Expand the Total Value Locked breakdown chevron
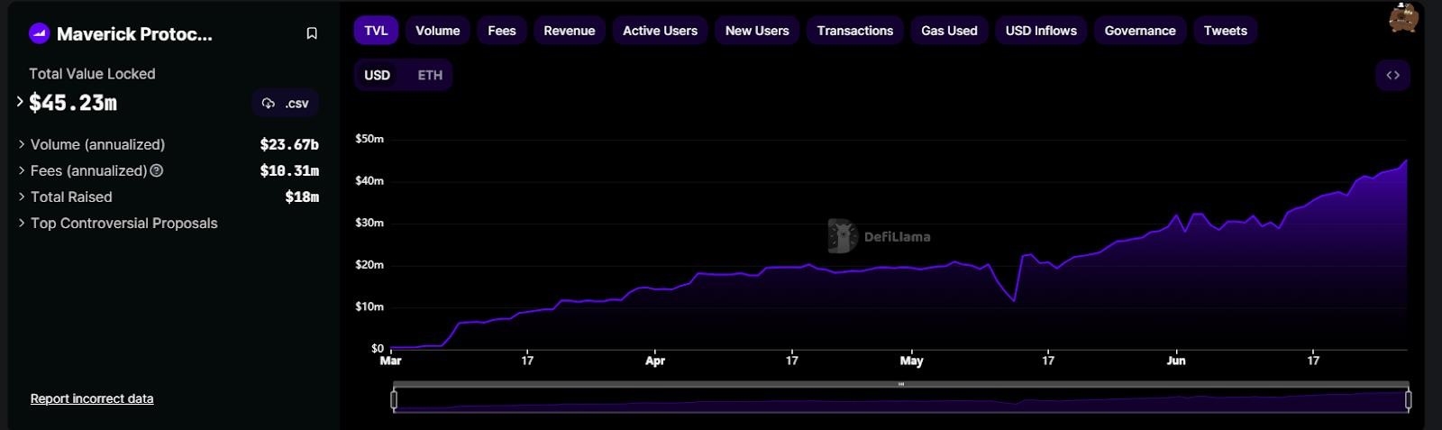The height and width of the screenshot is (430, 1442). point(20,101)
